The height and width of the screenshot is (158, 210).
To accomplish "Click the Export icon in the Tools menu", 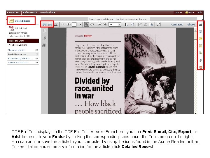I will [x=200, y=53].
